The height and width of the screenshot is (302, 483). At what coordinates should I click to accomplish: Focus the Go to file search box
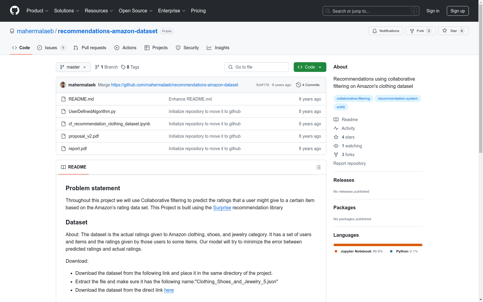coord(257,67)
